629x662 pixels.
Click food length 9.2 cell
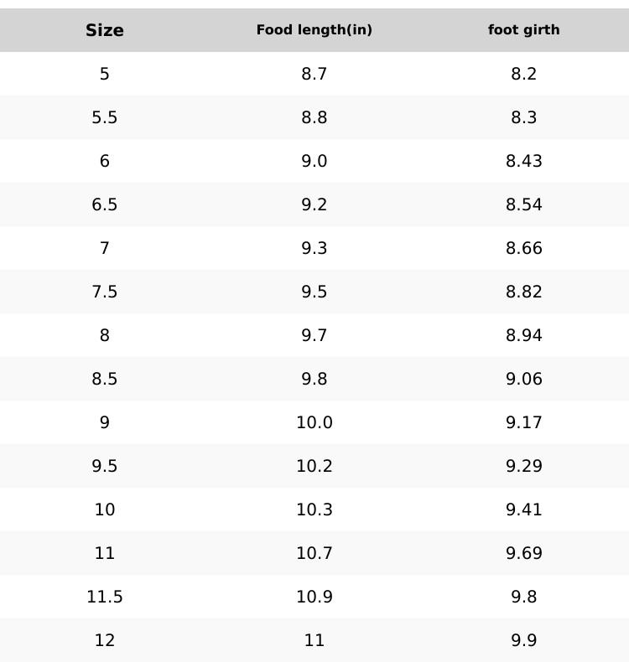point(314,204)
